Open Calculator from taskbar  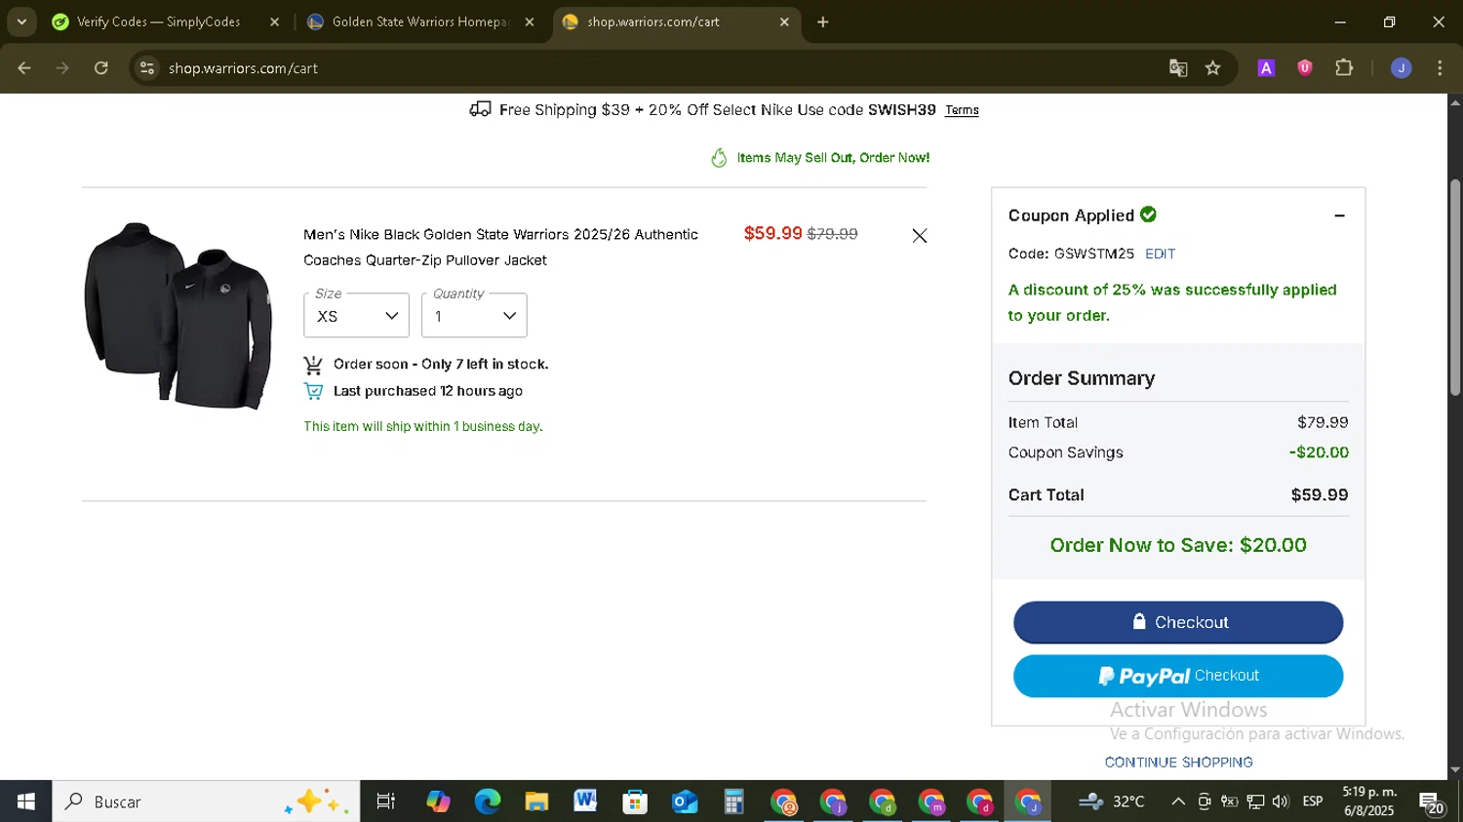pos(733,802)
